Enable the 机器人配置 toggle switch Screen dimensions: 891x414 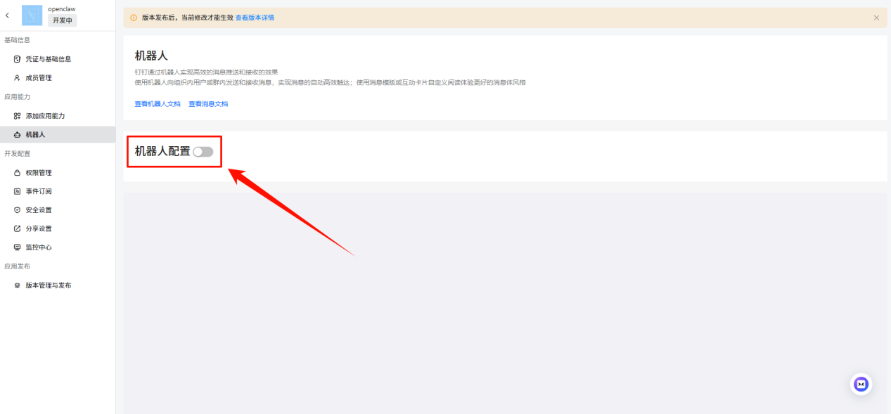click(203, 152)
